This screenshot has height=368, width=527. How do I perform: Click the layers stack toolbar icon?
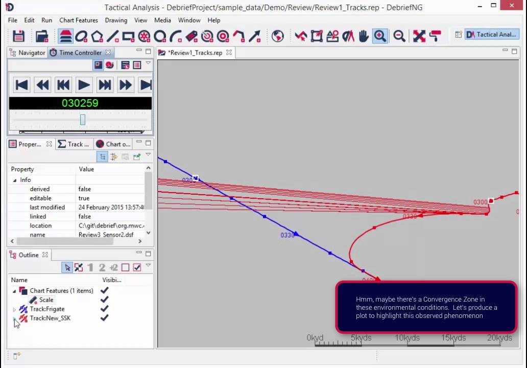[65, 36]
